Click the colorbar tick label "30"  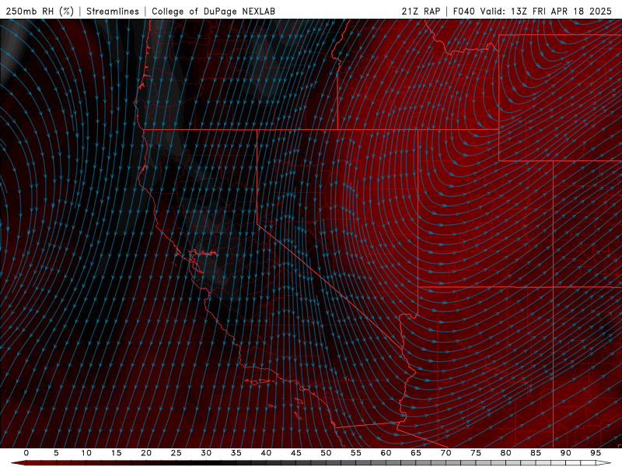click(206, 453)
